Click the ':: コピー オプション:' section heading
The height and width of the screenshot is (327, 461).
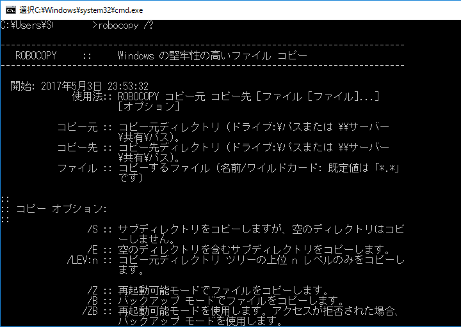54,209
